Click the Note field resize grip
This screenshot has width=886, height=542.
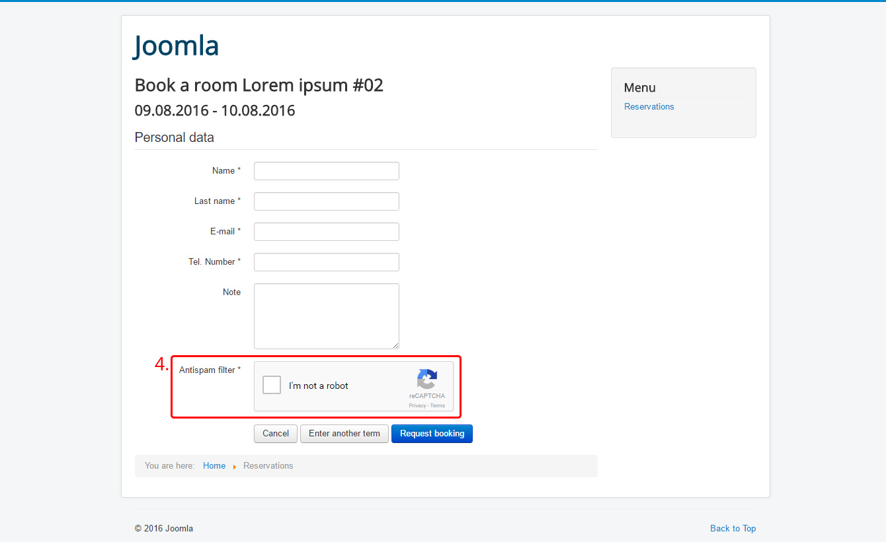[395, 345]
